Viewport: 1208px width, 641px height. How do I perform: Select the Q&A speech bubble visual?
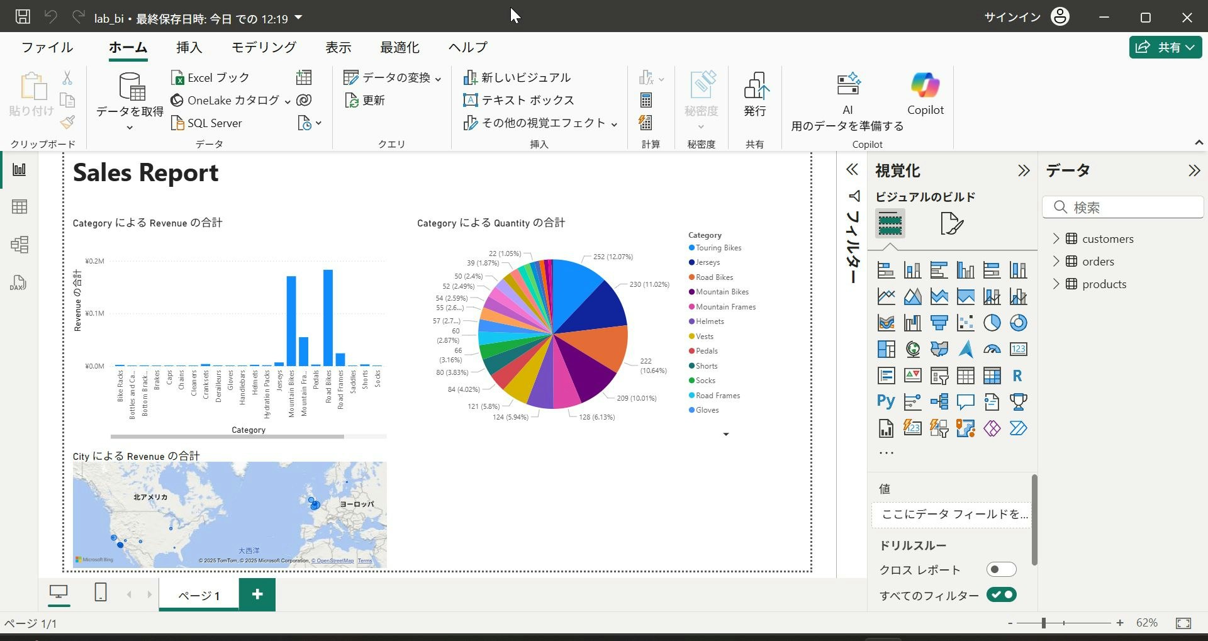[x=965, y=402]
